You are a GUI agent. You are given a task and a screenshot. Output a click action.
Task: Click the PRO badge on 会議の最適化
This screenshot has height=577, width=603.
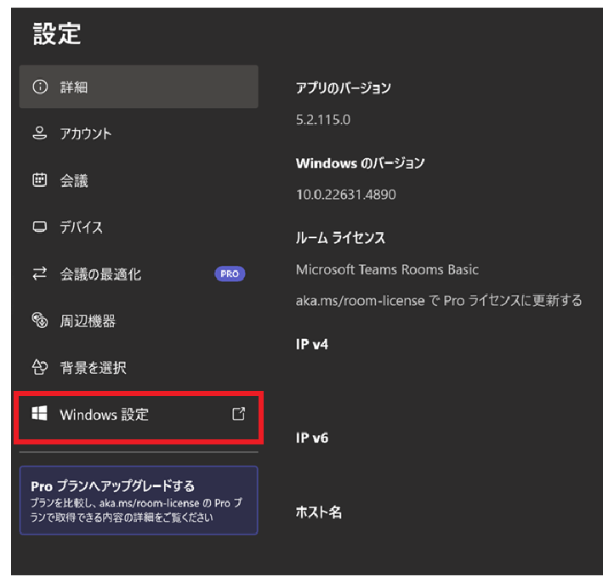230,274
